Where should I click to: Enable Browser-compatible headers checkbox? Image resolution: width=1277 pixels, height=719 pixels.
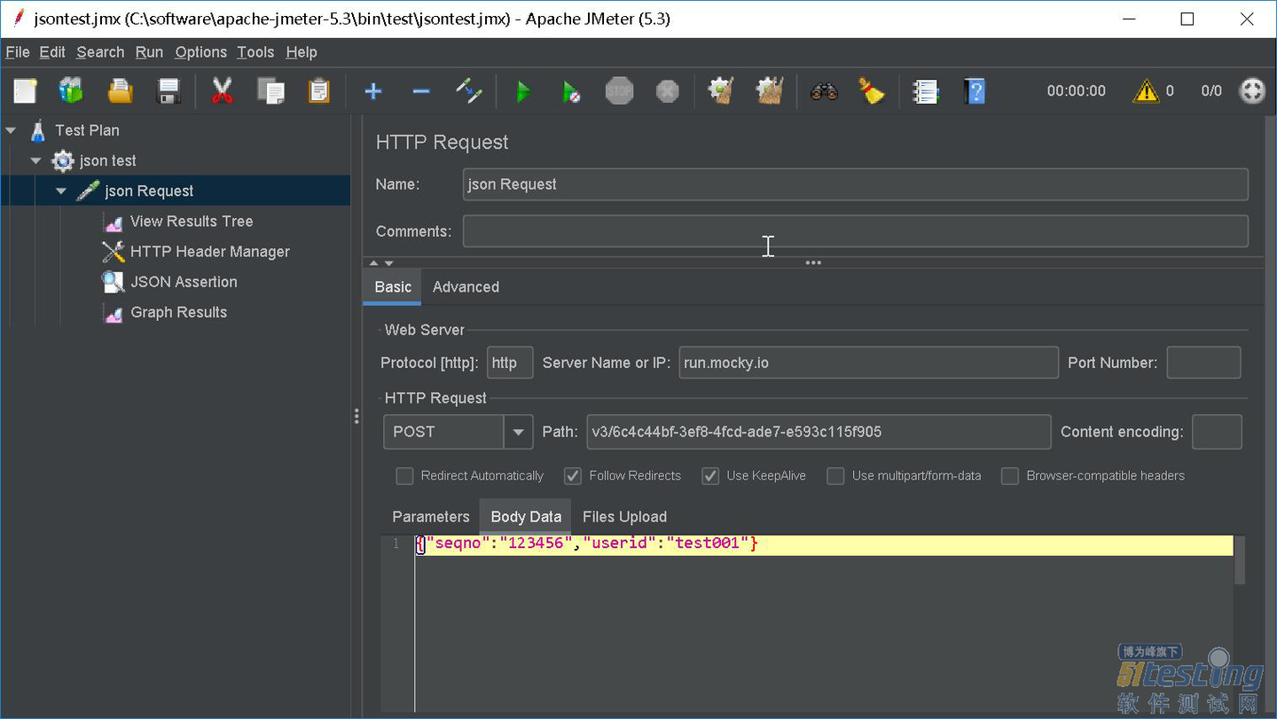pos(1010,476)
